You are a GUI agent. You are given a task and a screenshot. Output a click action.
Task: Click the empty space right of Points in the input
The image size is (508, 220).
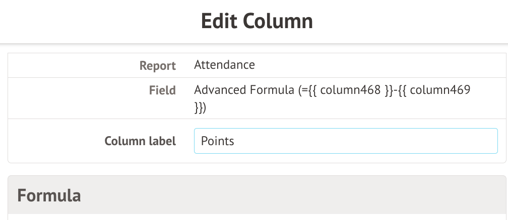click(378, 141)
